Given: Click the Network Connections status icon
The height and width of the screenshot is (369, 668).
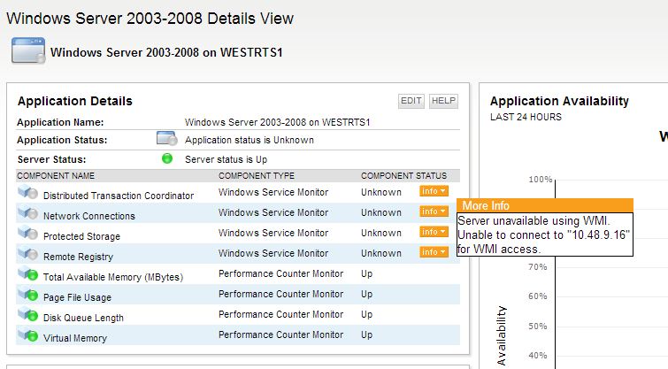Looking at the screenshot, I should point(27,213).
